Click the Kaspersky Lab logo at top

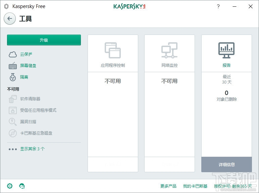[x=129, y=6]
